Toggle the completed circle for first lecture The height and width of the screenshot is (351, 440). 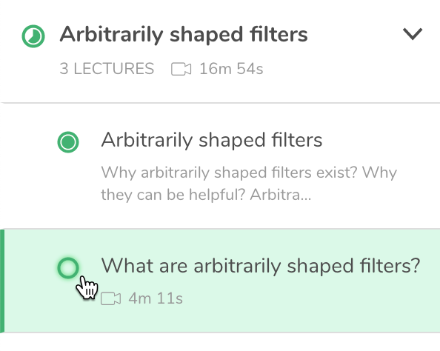click(x=68, y=142)
